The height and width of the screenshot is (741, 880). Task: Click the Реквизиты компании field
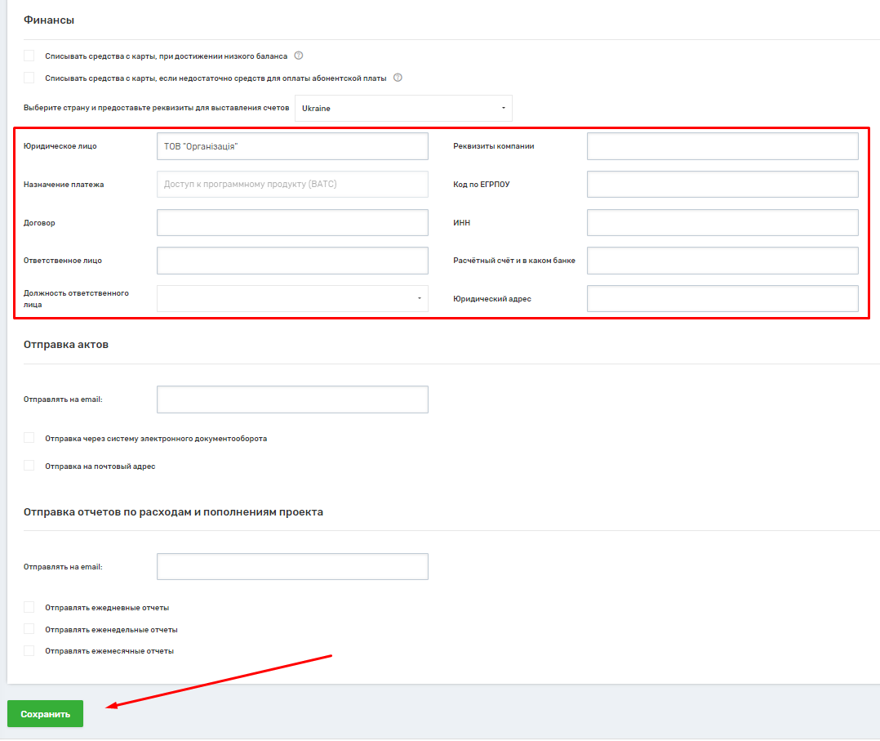click(x=722, y=146)
